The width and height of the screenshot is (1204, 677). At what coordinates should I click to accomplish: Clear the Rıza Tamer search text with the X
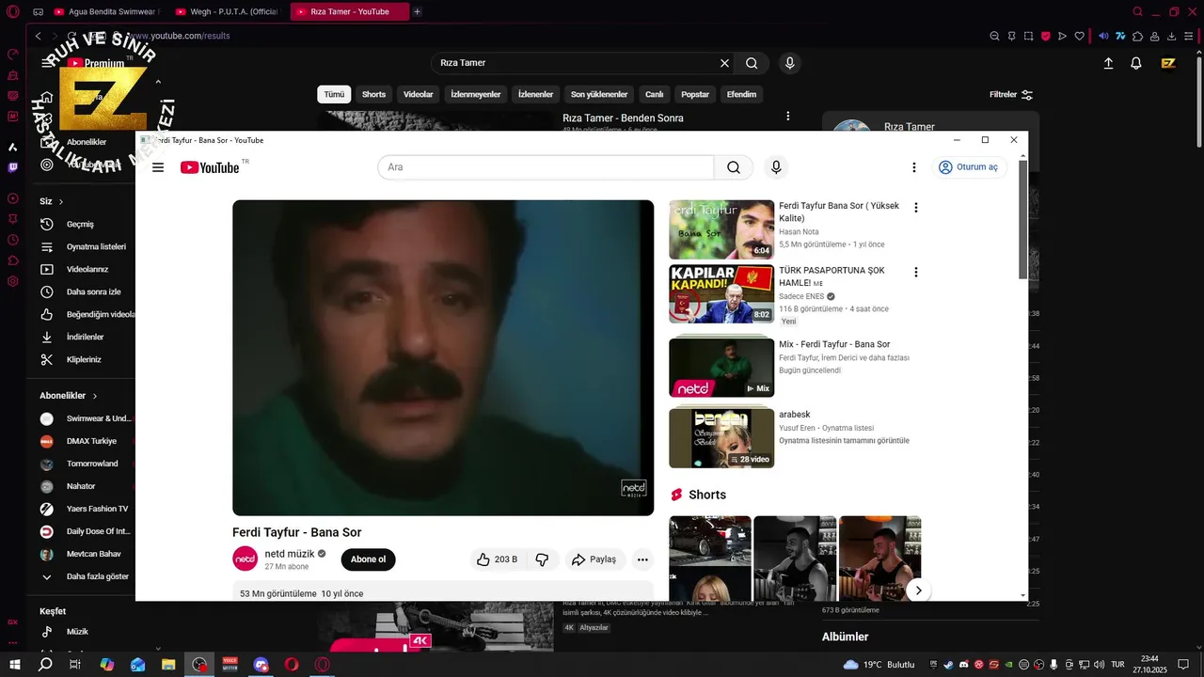(x=724, y=63)
